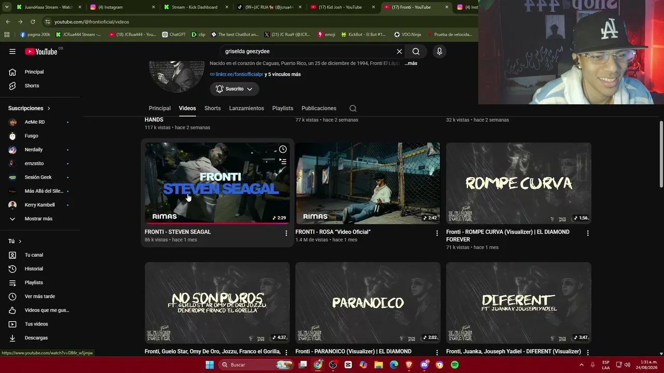
Task: Open the Windows Start menu
Action: (x=210, y=365)
